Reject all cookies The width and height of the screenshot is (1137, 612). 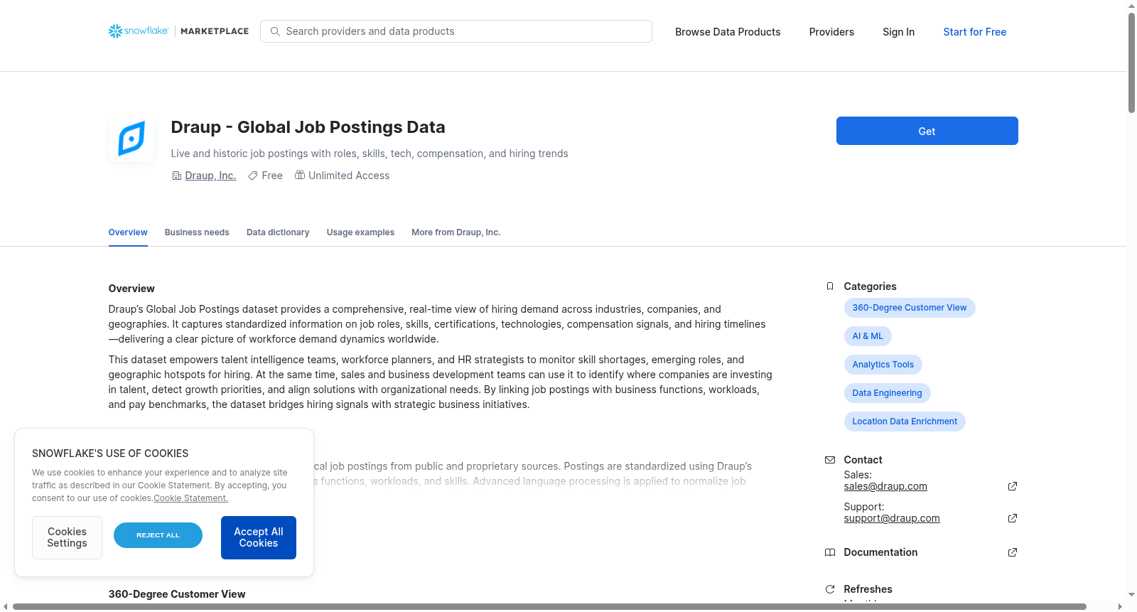[158, 535]
